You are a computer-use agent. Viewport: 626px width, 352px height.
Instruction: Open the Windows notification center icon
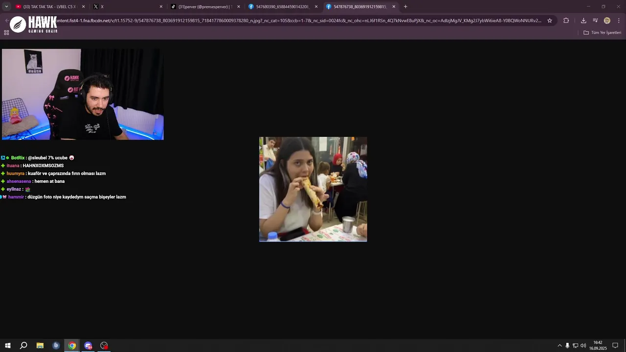click(x=615, y=346)
